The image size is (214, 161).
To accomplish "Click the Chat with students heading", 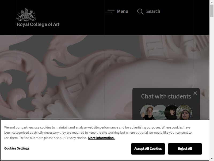I will [x=166, y=97].
